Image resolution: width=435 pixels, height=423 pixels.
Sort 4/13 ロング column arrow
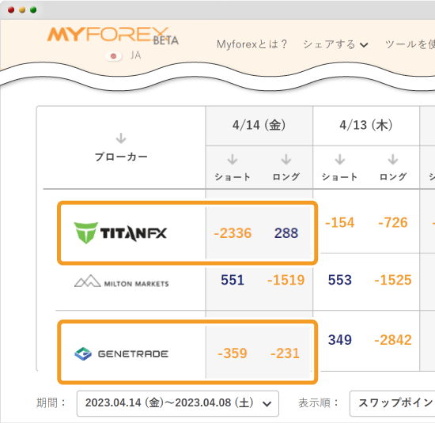pos(393,160)
